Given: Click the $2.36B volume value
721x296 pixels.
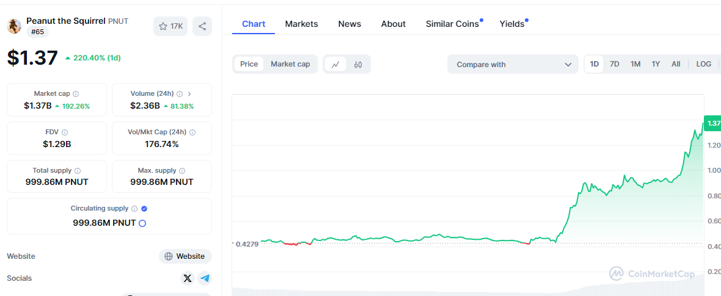Looking at the screenshot, I should pos(145,106).
